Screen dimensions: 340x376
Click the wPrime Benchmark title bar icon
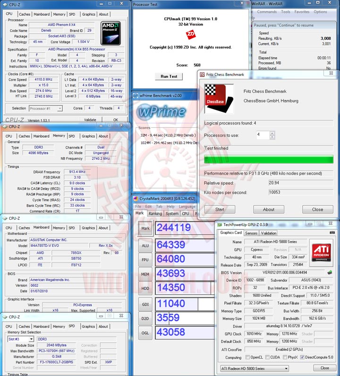pyautogui.click(x=136, y=95)
